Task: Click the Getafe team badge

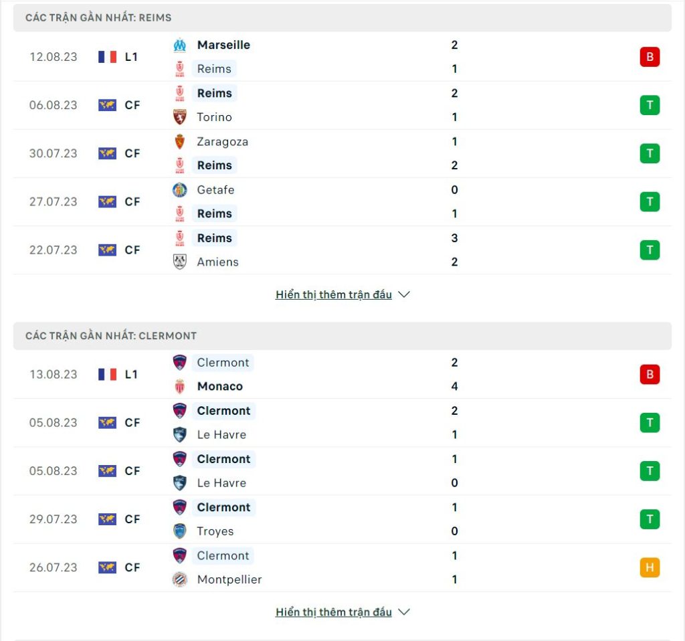Action: point(179,189)
